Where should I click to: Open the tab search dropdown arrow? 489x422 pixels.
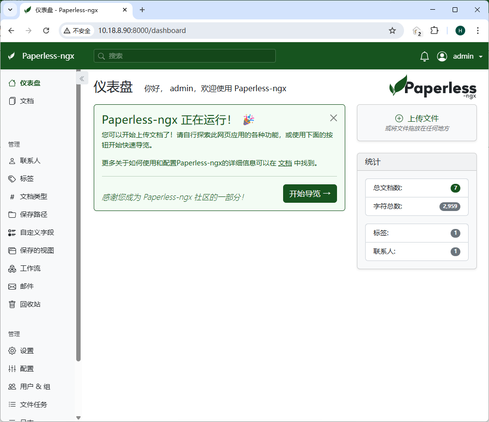pyautogui.click(x=10, y=10)
